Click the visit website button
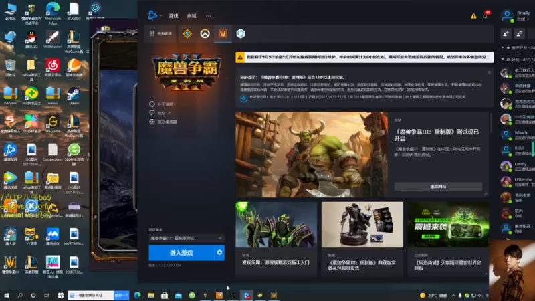 [x=438, y=187]
